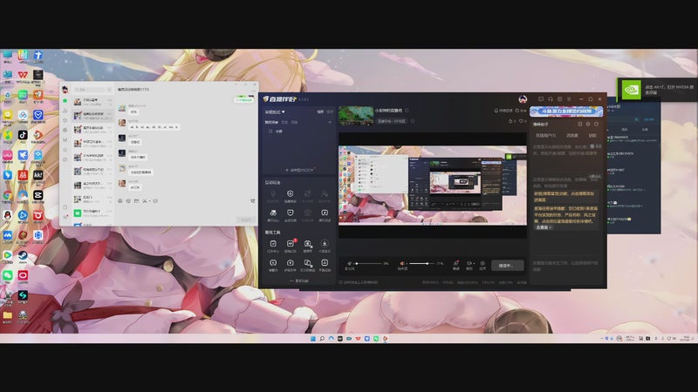
Task: Open headset support icon in streaming title bar
Action: pyautogui.click(x=551, y=99)
